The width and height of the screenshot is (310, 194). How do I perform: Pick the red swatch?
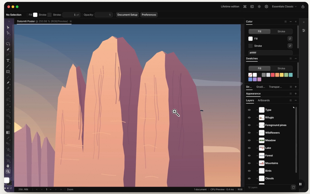coord(272,75)
